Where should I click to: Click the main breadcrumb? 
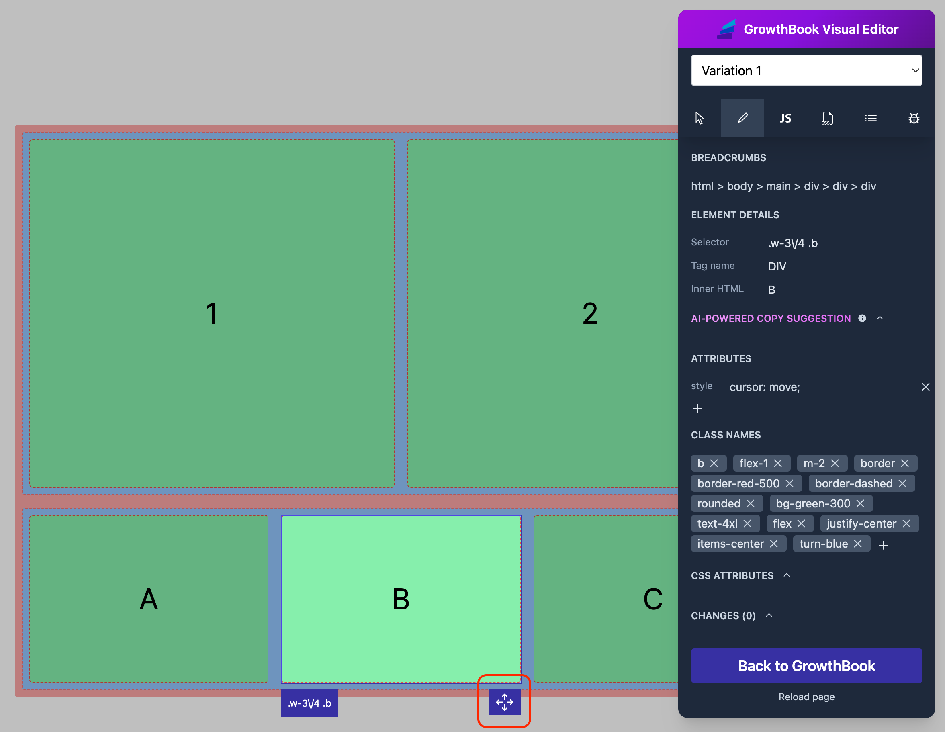click(778, 186)
